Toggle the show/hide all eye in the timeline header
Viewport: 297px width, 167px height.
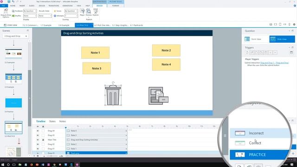click(x=38, y=126)
